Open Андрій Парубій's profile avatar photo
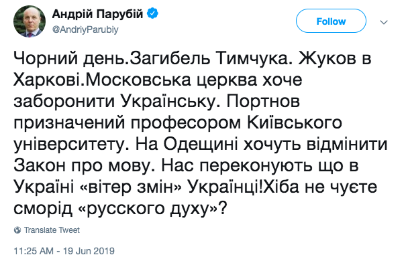The height and width of the screenshot is (265, 406). pos(30,21)
